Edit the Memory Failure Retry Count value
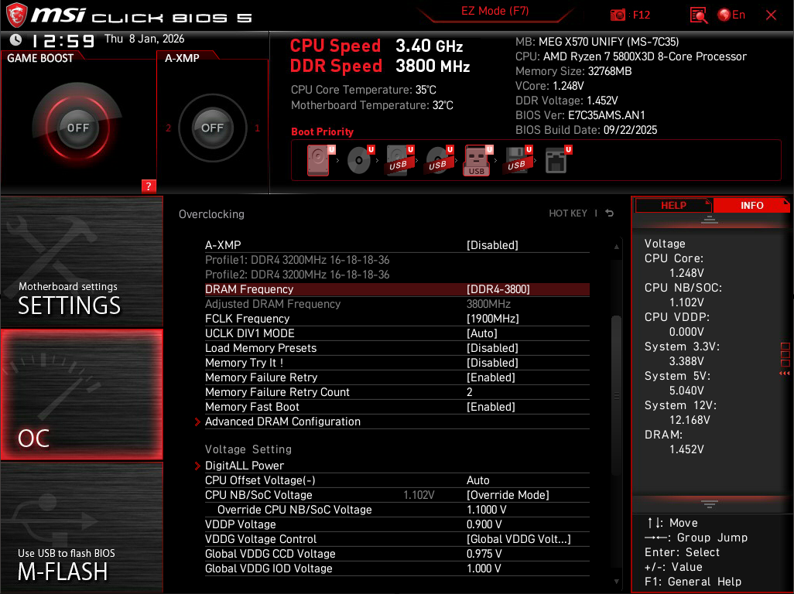This screenshot has width=794, height=594. [x=397, y=392]
